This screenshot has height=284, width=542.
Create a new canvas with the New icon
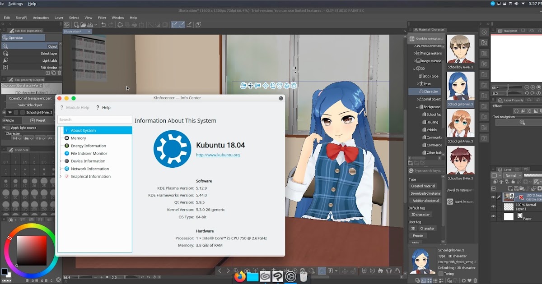(76, 25)
